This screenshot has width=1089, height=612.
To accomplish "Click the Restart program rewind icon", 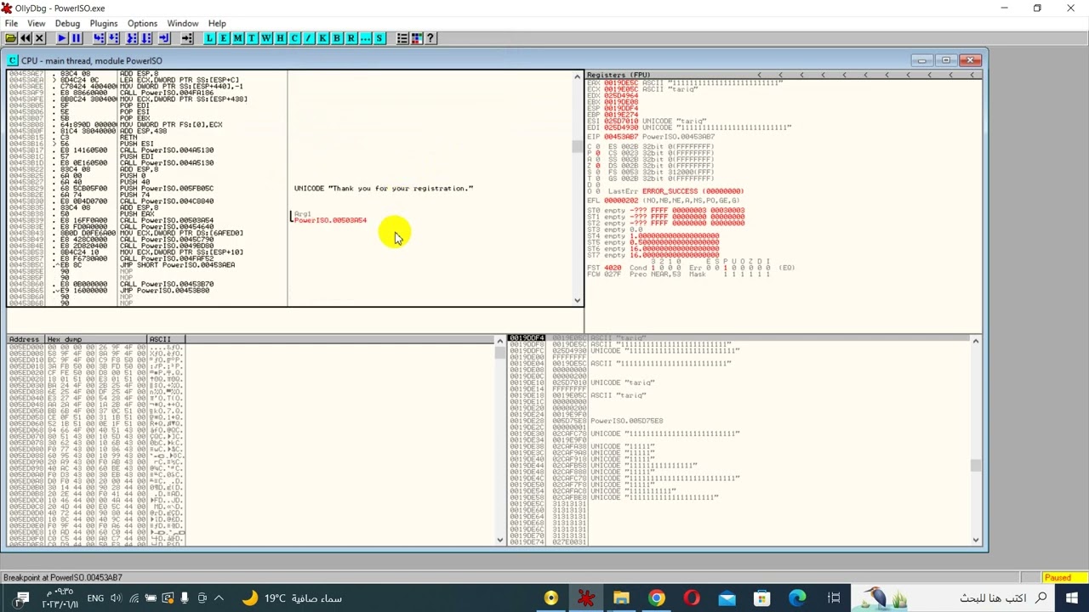I will (25, 38).
